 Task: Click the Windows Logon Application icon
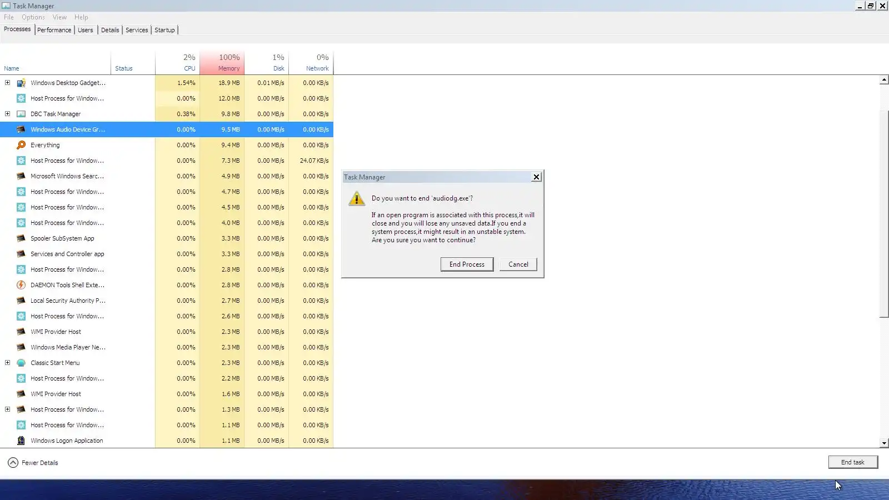tap(21, 441)
